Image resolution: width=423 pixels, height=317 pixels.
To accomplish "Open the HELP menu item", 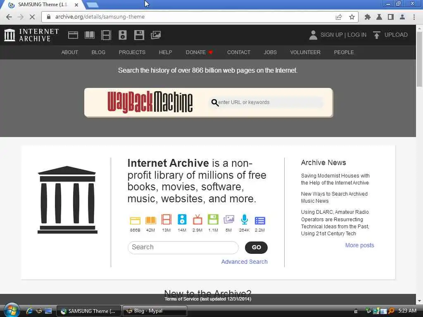I will [x=165, y=52].
